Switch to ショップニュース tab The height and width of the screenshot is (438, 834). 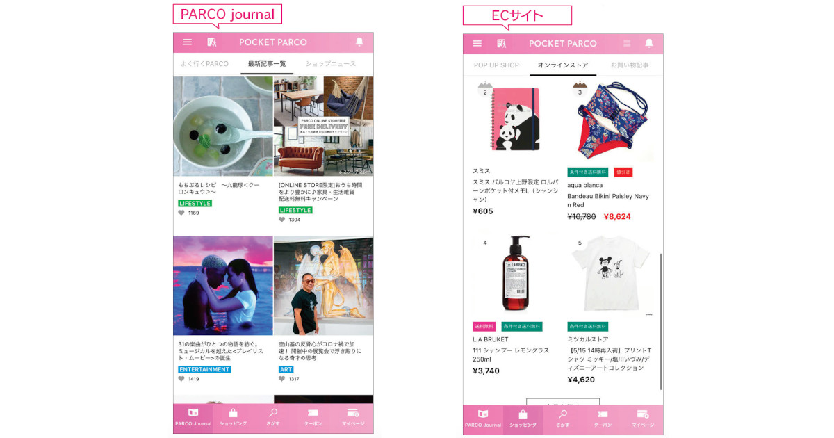click(331, 64)
